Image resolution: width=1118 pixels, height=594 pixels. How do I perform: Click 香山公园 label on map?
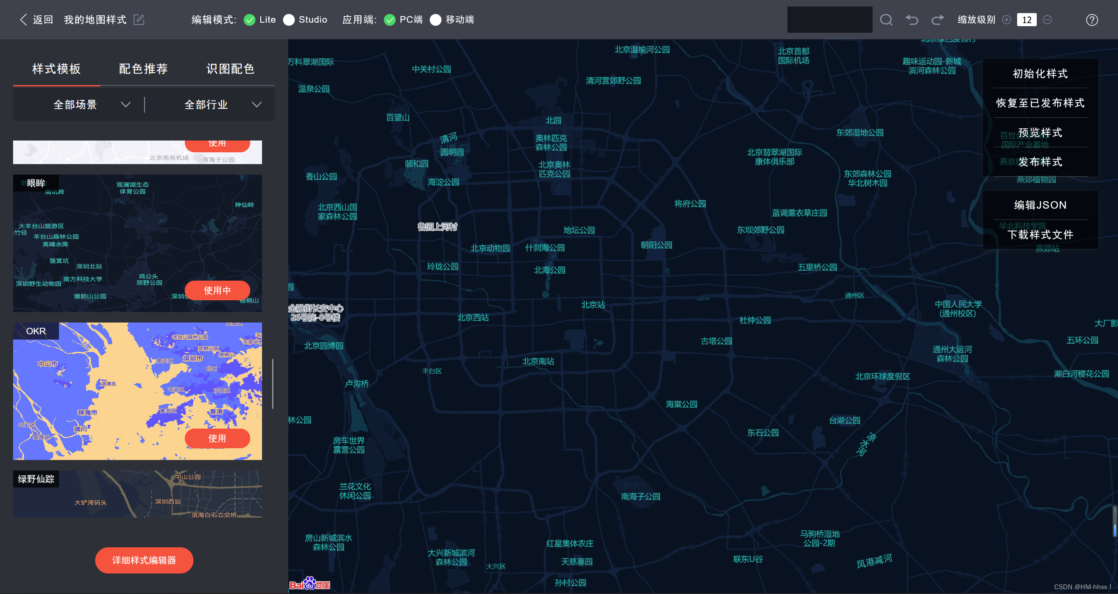coord(321,176)
